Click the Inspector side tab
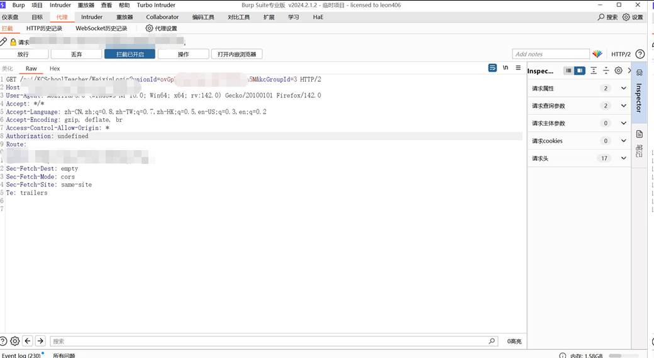 [638, 92]
